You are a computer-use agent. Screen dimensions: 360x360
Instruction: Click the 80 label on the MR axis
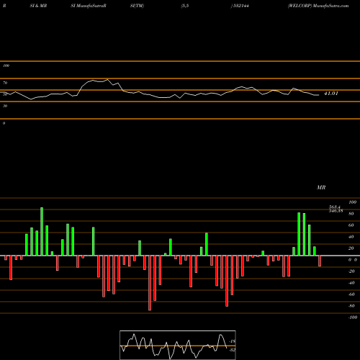[351, 214]
